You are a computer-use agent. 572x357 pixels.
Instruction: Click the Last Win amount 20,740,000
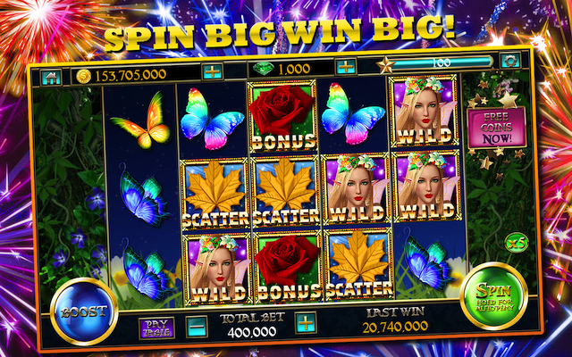click(x=395, y=327)
